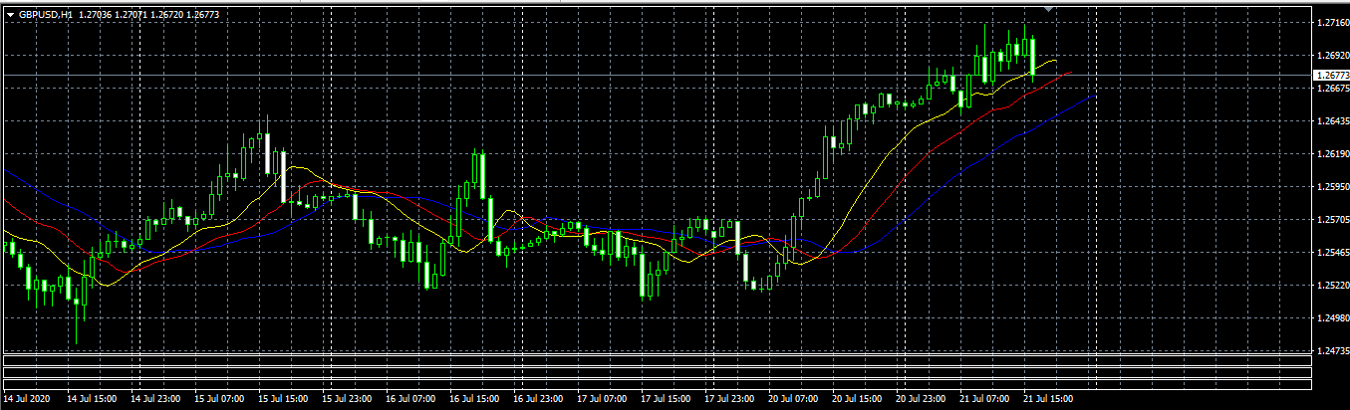Click the 1.27160 price axis label
The height and width of the screenshot is (410, 1350).
[1332, 22]
